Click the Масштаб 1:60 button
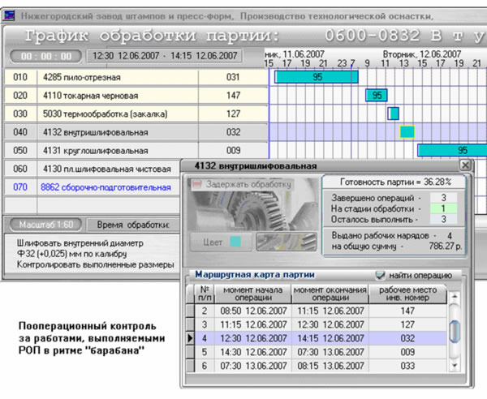The height and width of the screenshot is (399, 487). [x=46, y=225]
